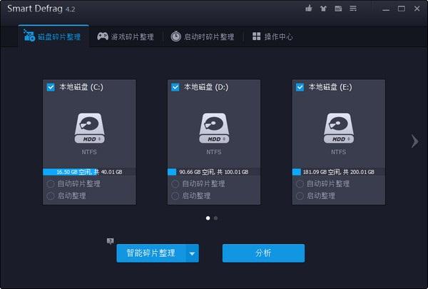Screen dimensions: 428x289
Task: Enable 自动碎片整理 for drive C:
Action: 51,184
